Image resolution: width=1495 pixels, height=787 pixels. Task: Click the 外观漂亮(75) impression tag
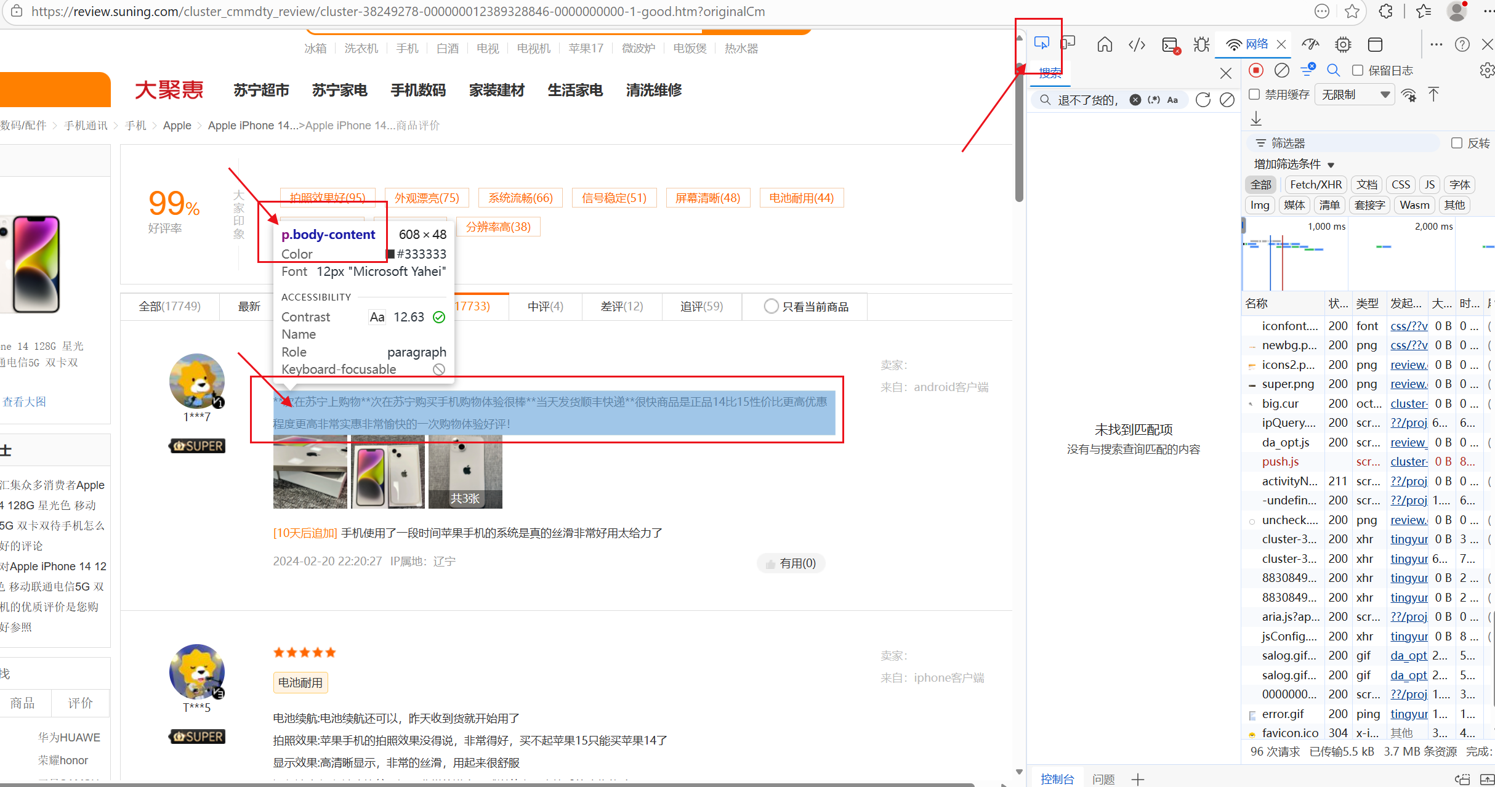coord(427,198)
